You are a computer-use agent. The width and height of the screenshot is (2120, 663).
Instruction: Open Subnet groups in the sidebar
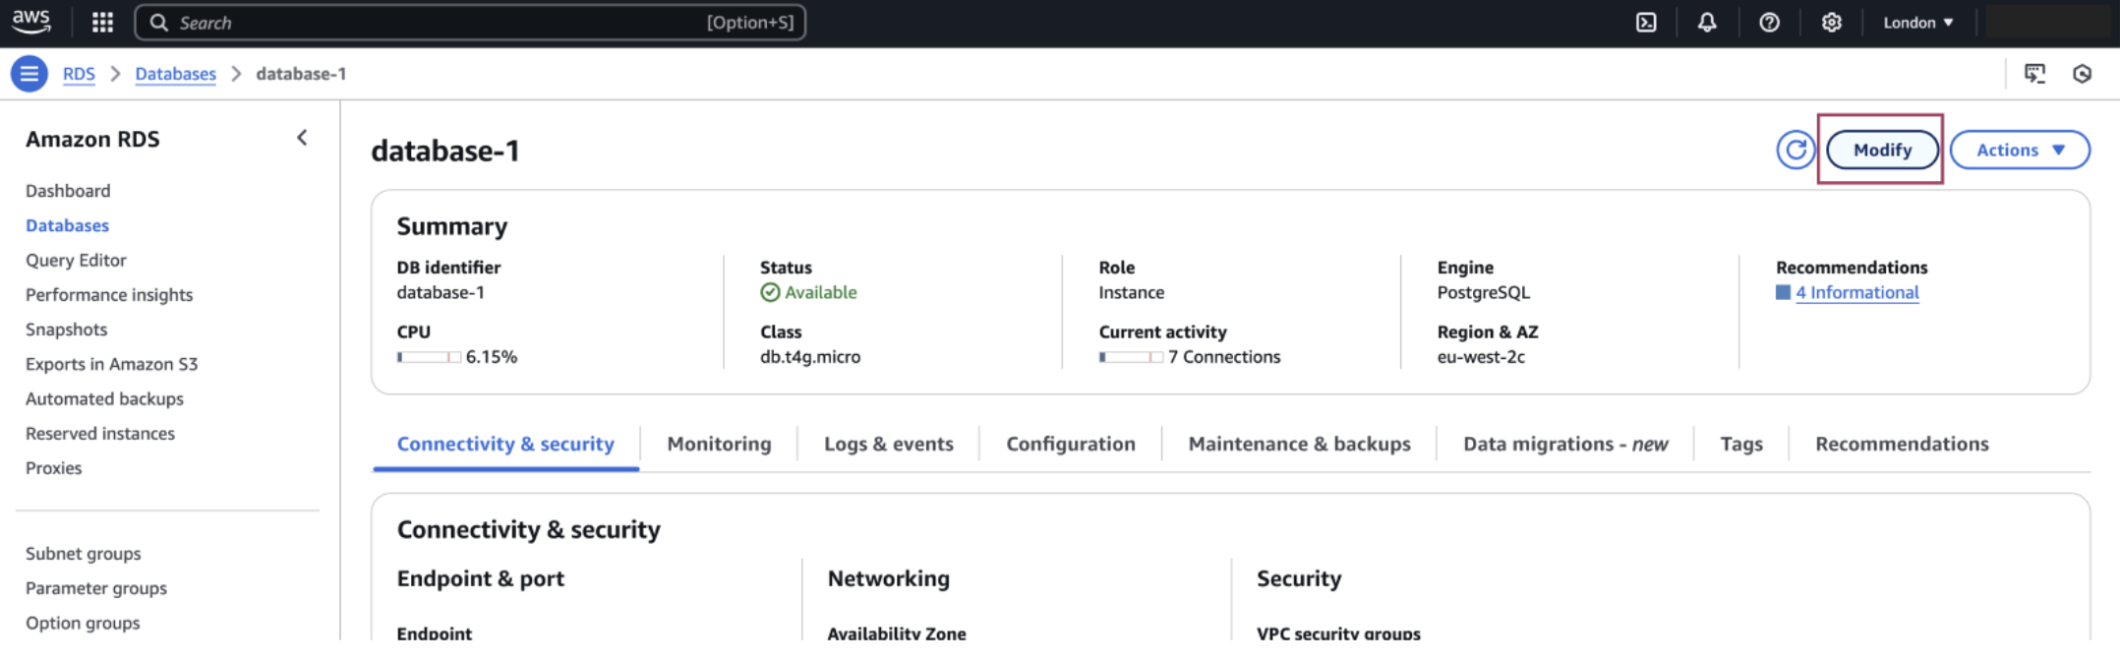pyautogui.click(x=83, y=554)
